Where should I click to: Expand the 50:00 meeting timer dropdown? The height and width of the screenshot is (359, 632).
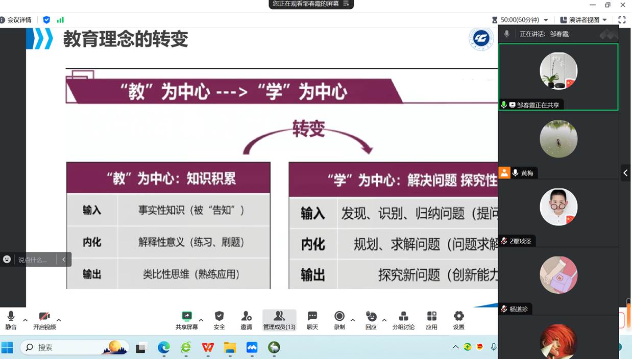click(546, 20)
